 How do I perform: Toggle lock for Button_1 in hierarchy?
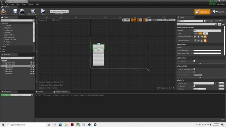point(31,70)
